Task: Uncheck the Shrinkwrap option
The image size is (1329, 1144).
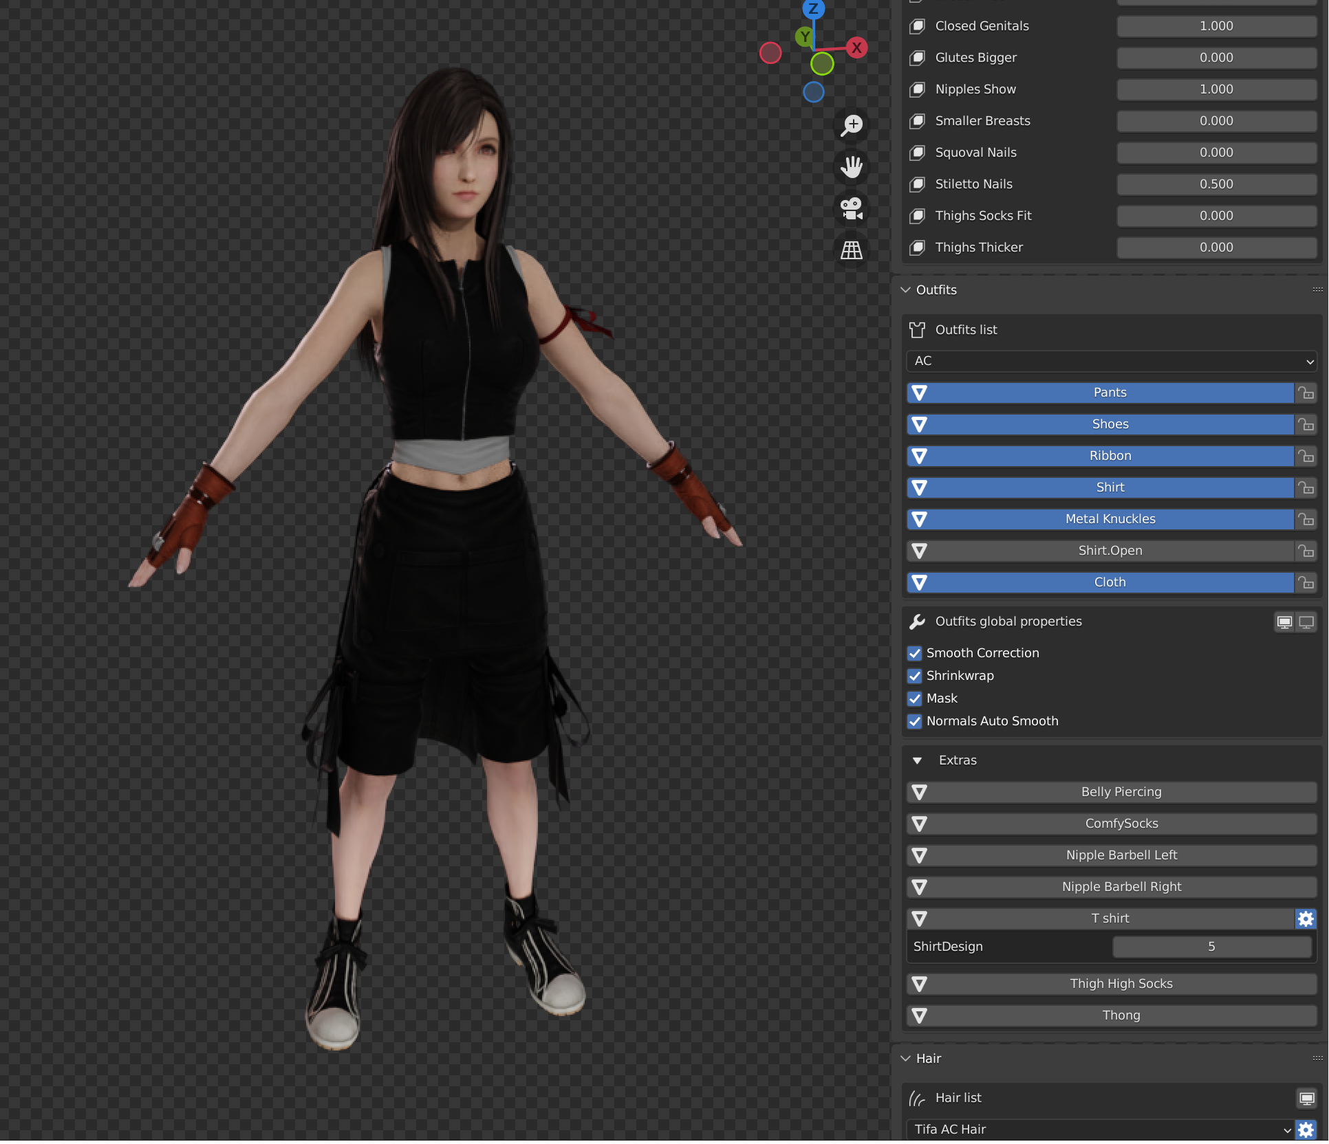Action: (914, 676)
